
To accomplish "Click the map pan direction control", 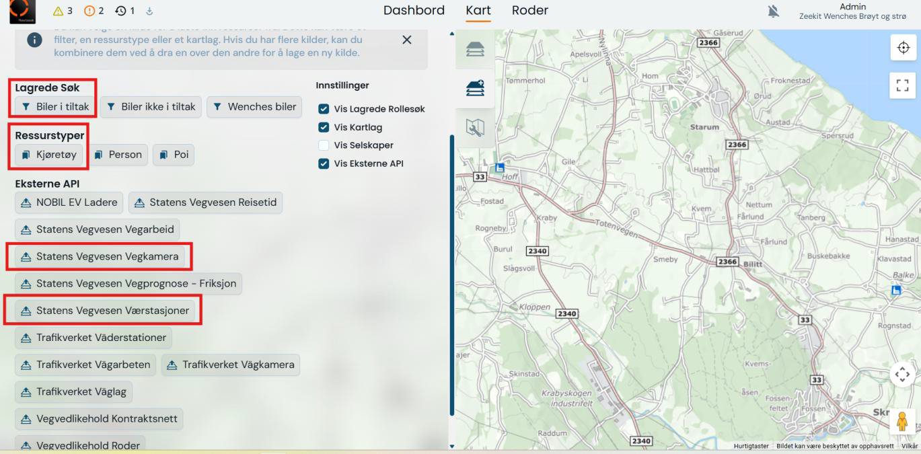I will pos(904,374).
